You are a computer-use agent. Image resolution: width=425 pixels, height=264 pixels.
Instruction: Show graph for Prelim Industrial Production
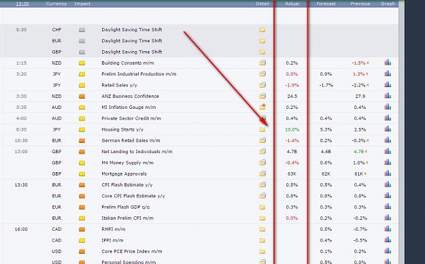[388, 73]
